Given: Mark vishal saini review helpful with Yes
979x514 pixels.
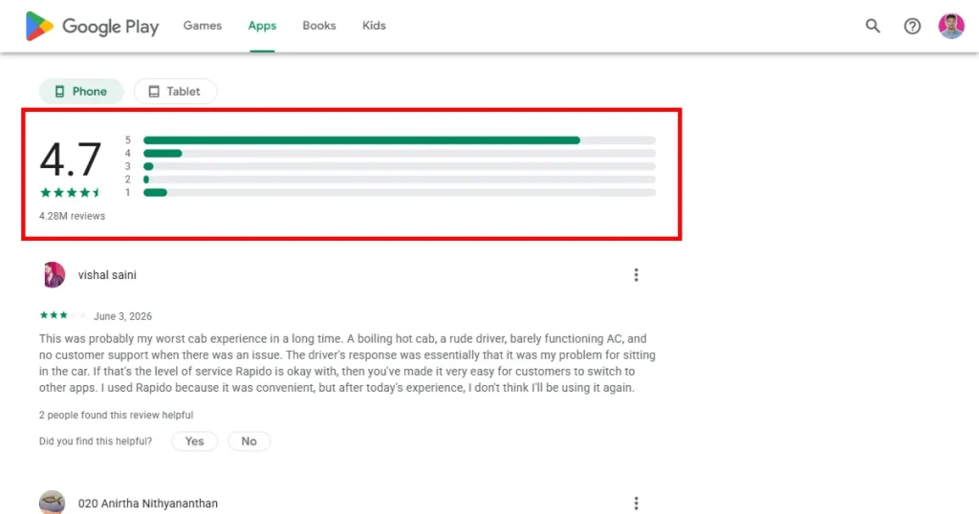Looking at the screenshot, I should (194, 441).
